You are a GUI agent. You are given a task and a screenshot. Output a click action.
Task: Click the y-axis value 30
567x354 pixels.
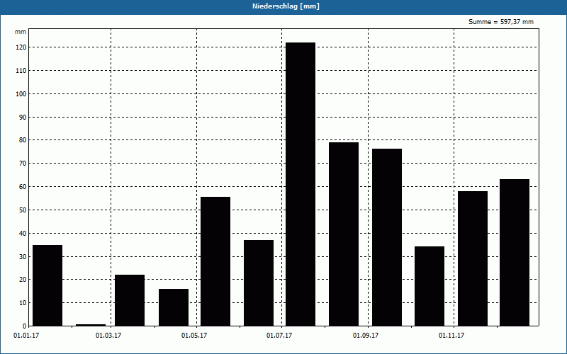coord(23,257)
